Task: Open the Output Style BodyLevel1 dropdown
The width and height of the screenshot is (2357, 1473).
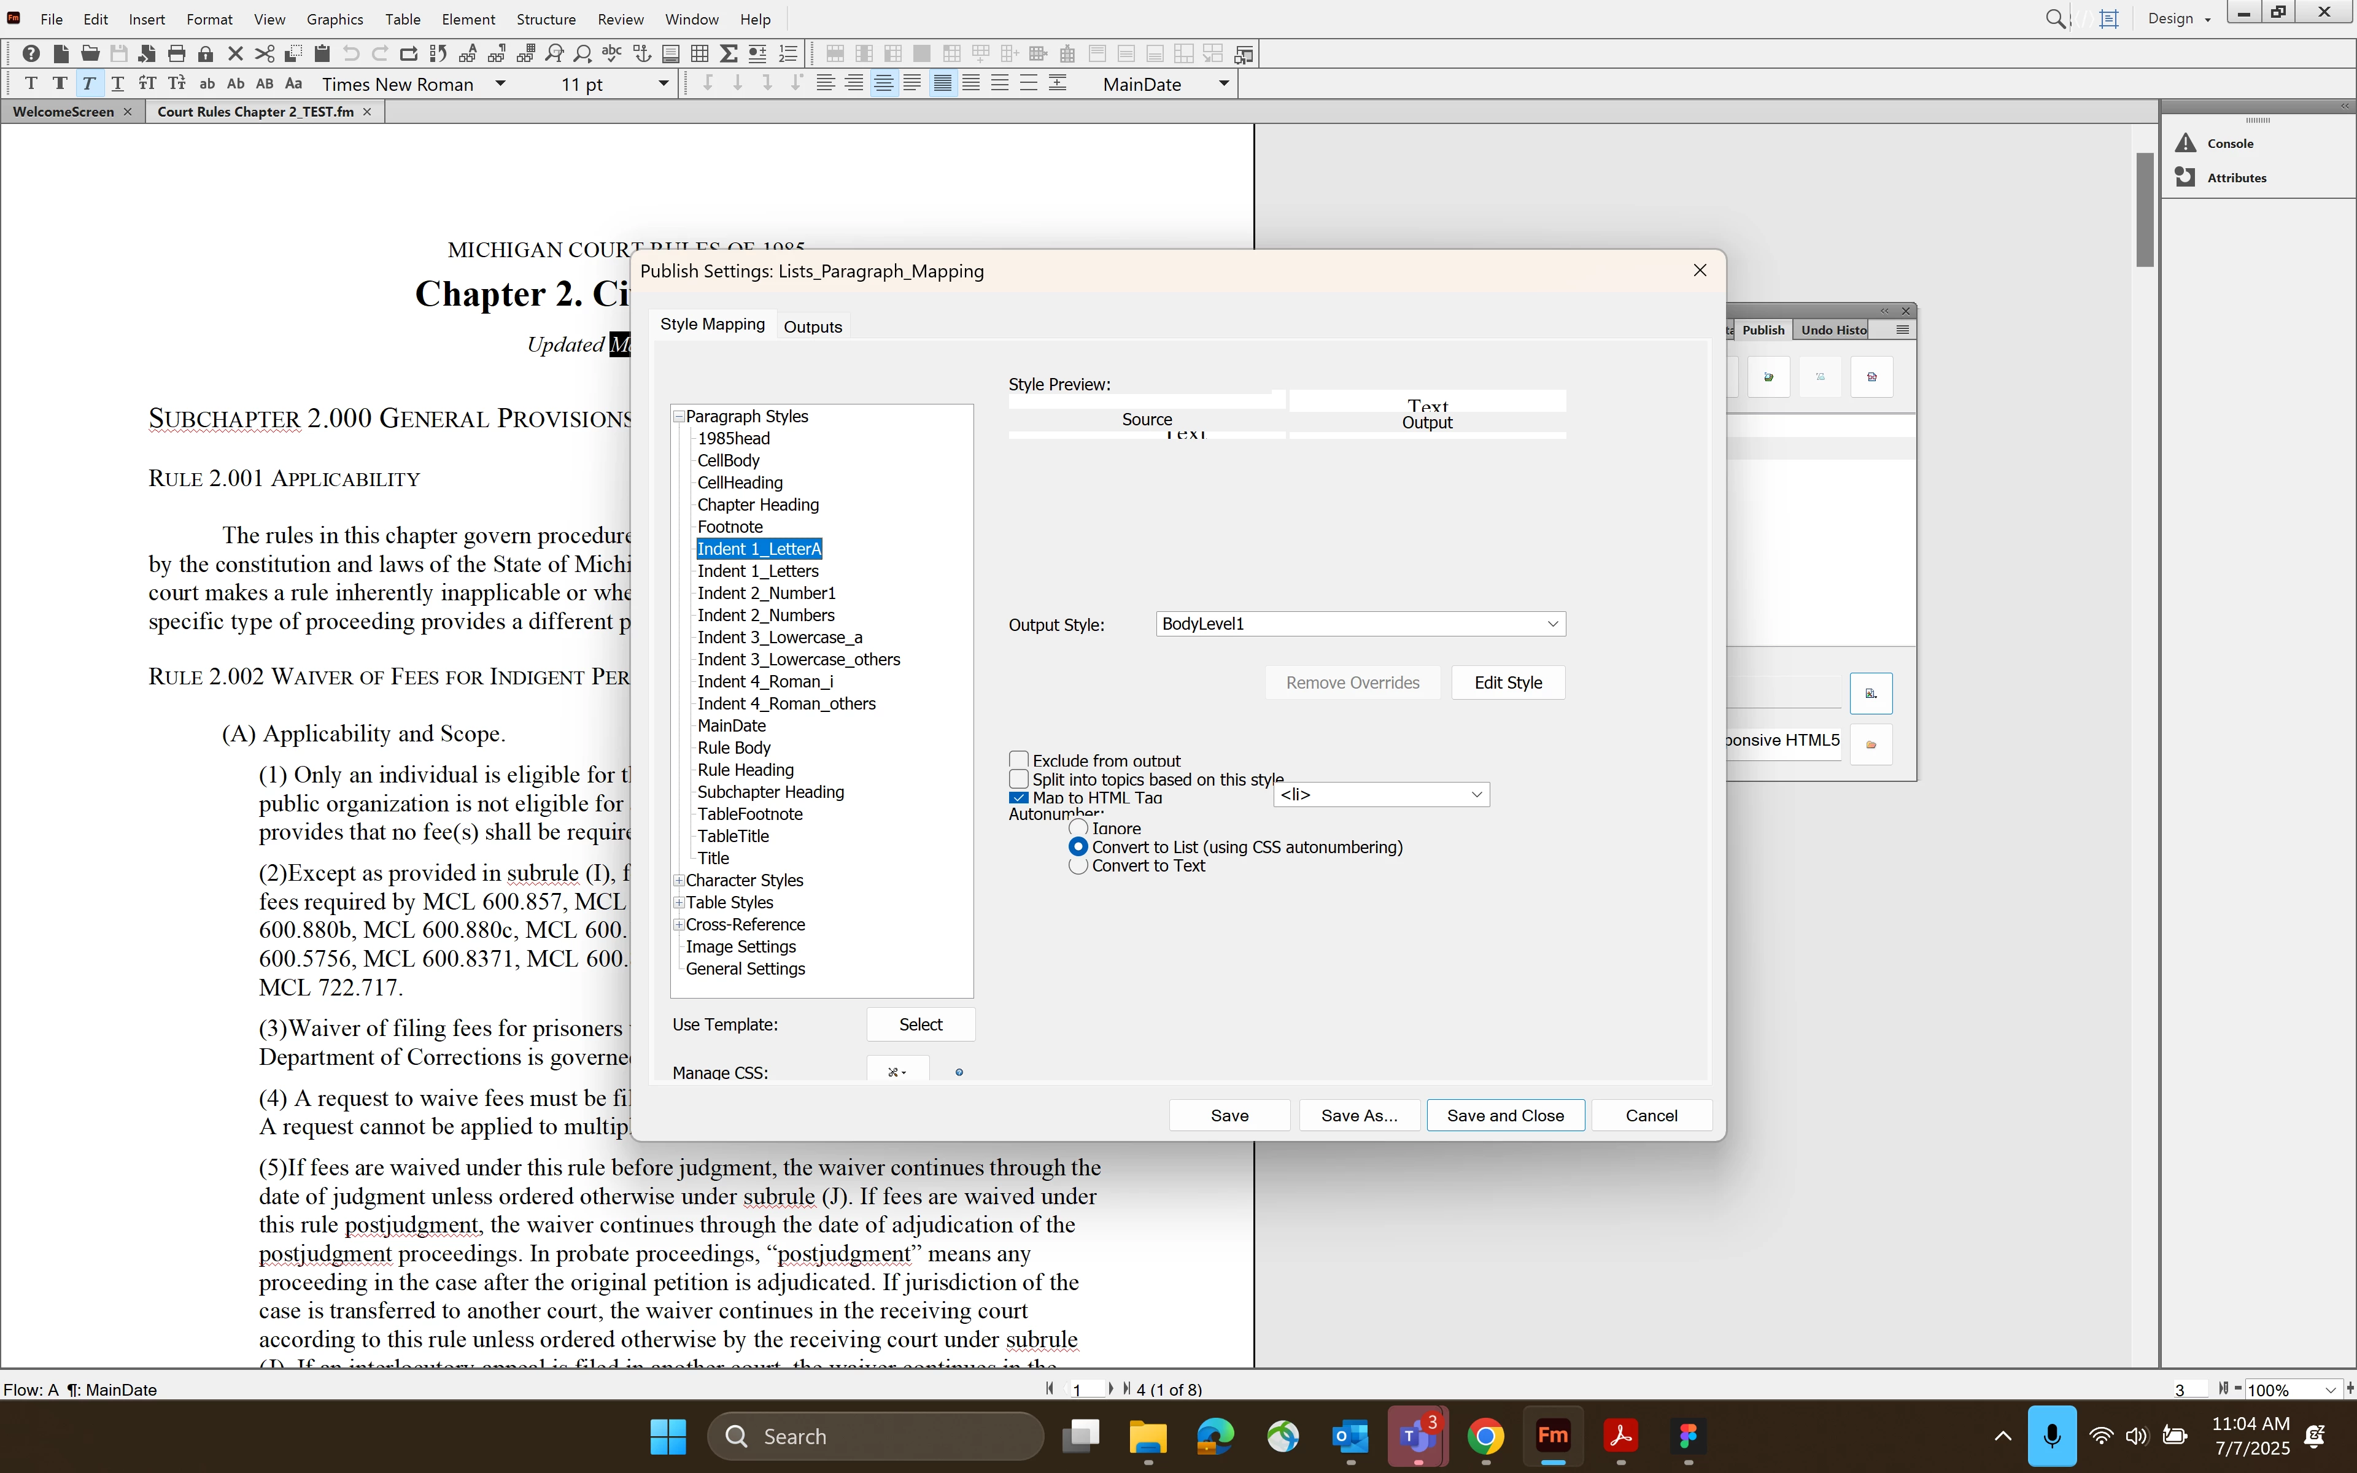Action: [x=1552, y=624]
